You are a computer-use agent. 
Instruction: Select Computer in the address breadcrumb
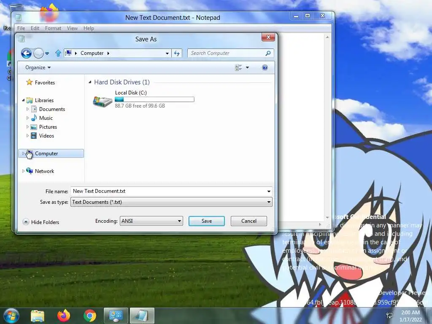tap(92, 53)
